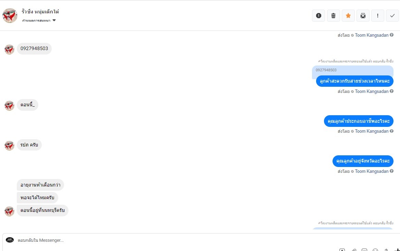
Task: Open saved replies speech bubble icon
Action: pyautogui.click(x=364, y=250)
